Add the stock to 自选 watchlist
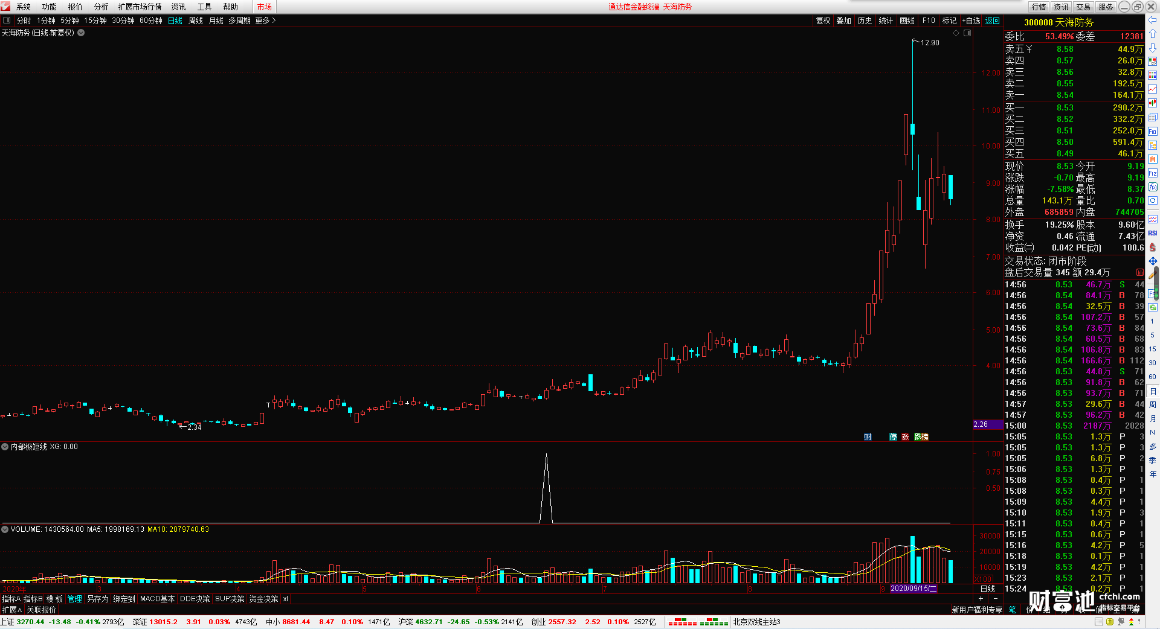Image resolution: width=1160 pixels, height=629 pixels. click(x=971, y=21)
